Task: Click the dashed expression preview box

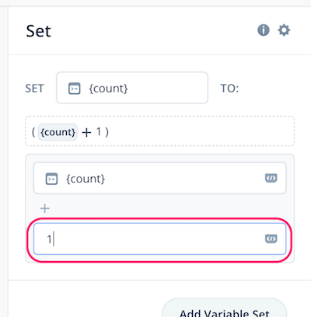Action: coord(159,131)
